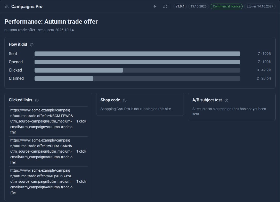Screen dimensions: 280x202
Task: Click the refresh icon in header
Action: tap(165, 6)
